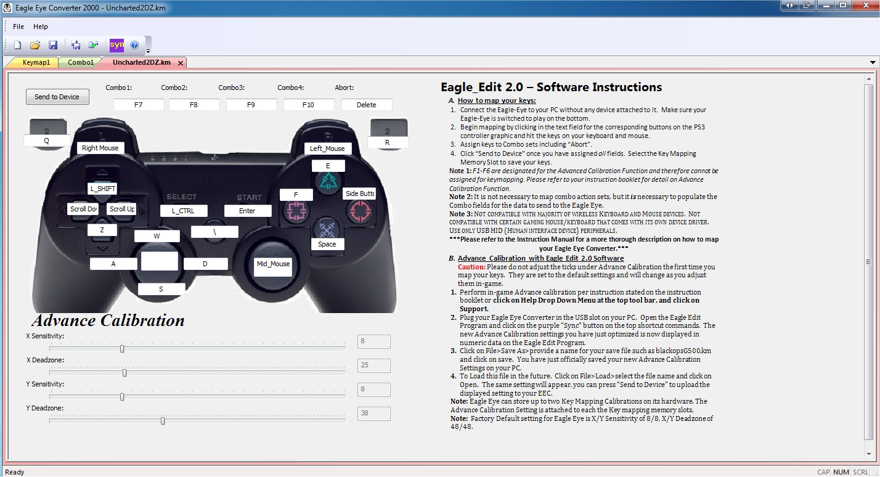Click the Combo4 field showing F10

coord(308,105)
